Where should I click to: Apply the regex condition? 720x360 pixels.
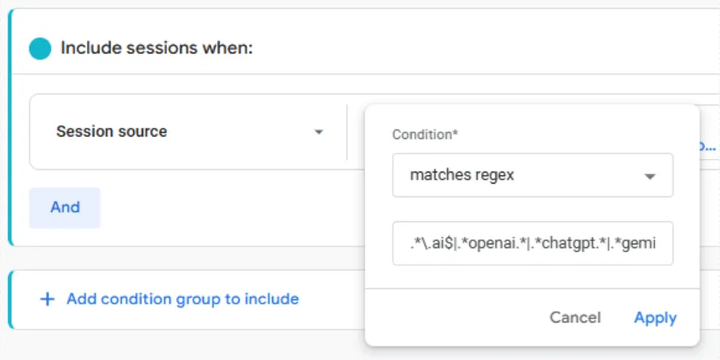click(655, 318)
